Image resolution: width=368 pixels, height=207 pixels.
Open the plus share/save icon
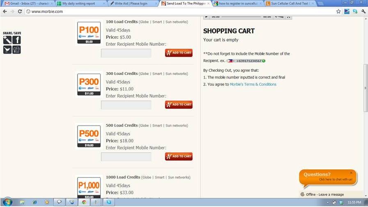[7, 40]
